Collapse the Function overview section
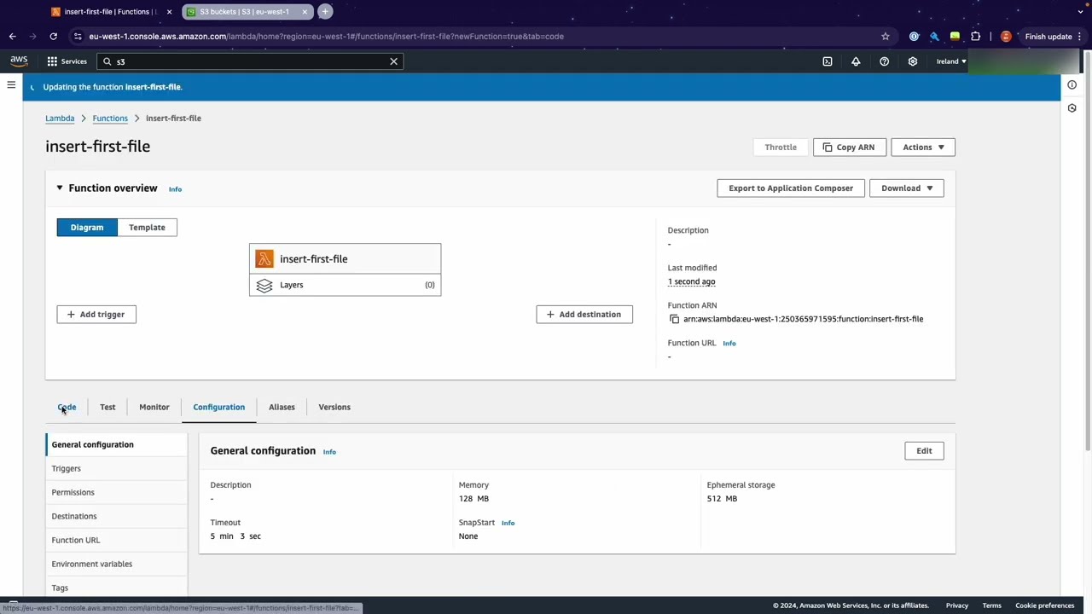 click(x=60, y=188)
